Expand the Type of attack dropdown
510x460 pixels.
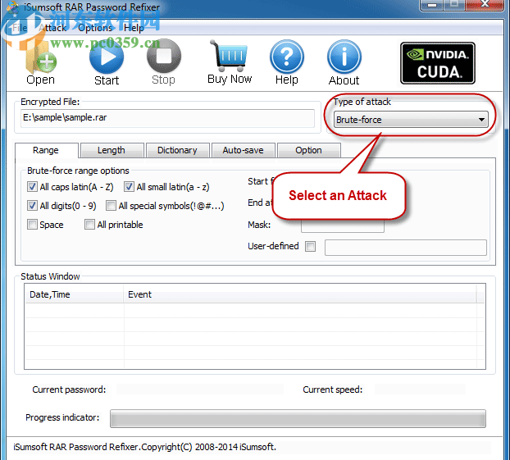pyautogui.click(x=411, y=120)
